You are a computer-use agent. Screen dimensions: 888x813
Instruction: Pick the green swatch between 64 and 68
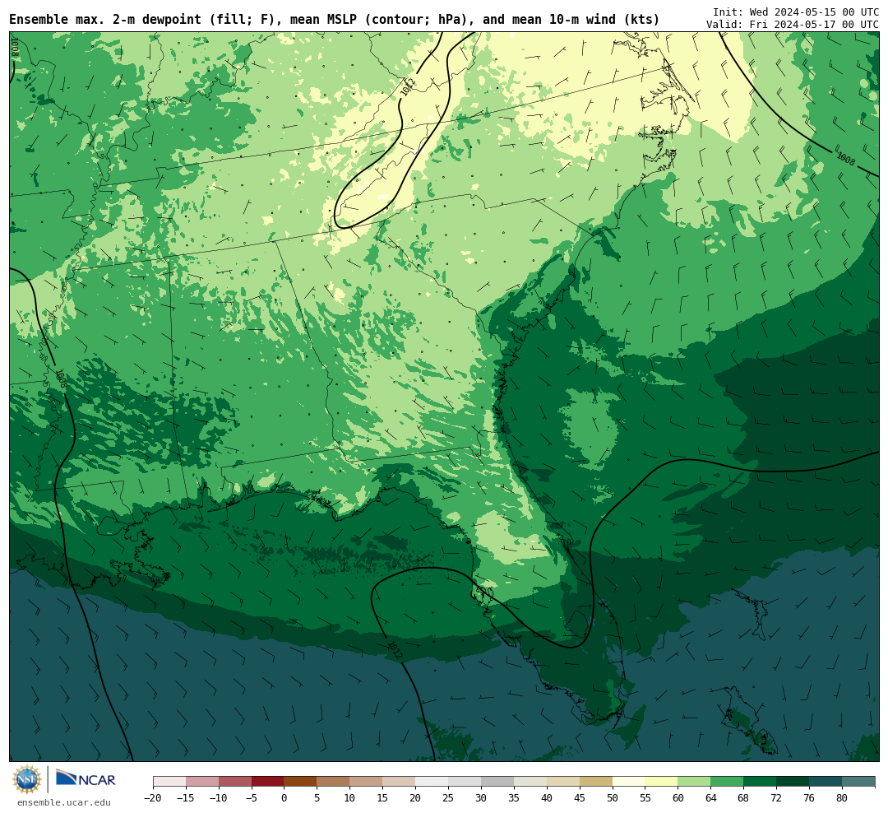(728, 782)
